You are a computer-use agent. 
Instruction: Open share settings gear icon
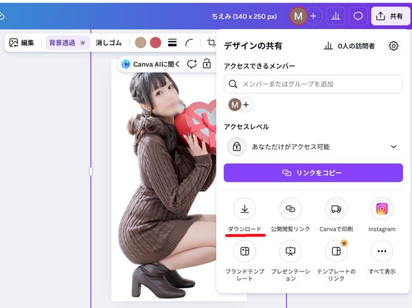(393, 46)
